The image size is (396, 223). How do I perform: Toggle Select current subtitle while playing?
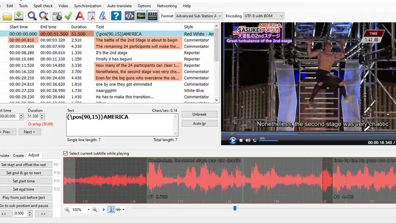[x=66, y=153]
